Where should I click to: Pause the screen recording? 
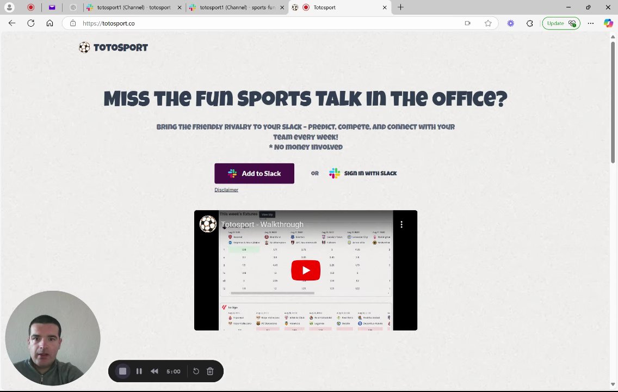pos(139,371)
